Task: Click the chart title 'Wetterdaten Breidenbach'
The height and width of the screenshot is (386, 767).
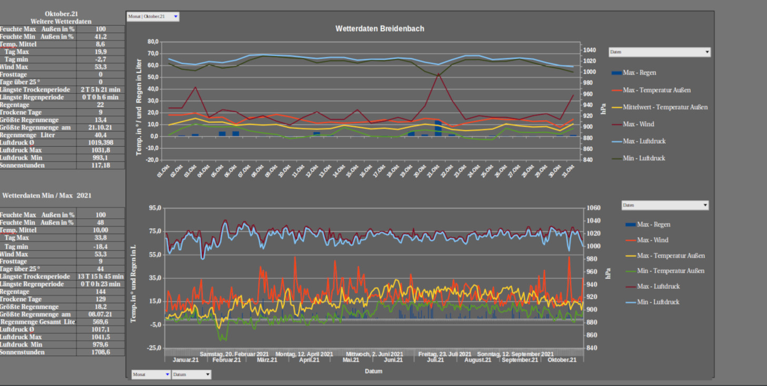Action: tap(380, 28)
